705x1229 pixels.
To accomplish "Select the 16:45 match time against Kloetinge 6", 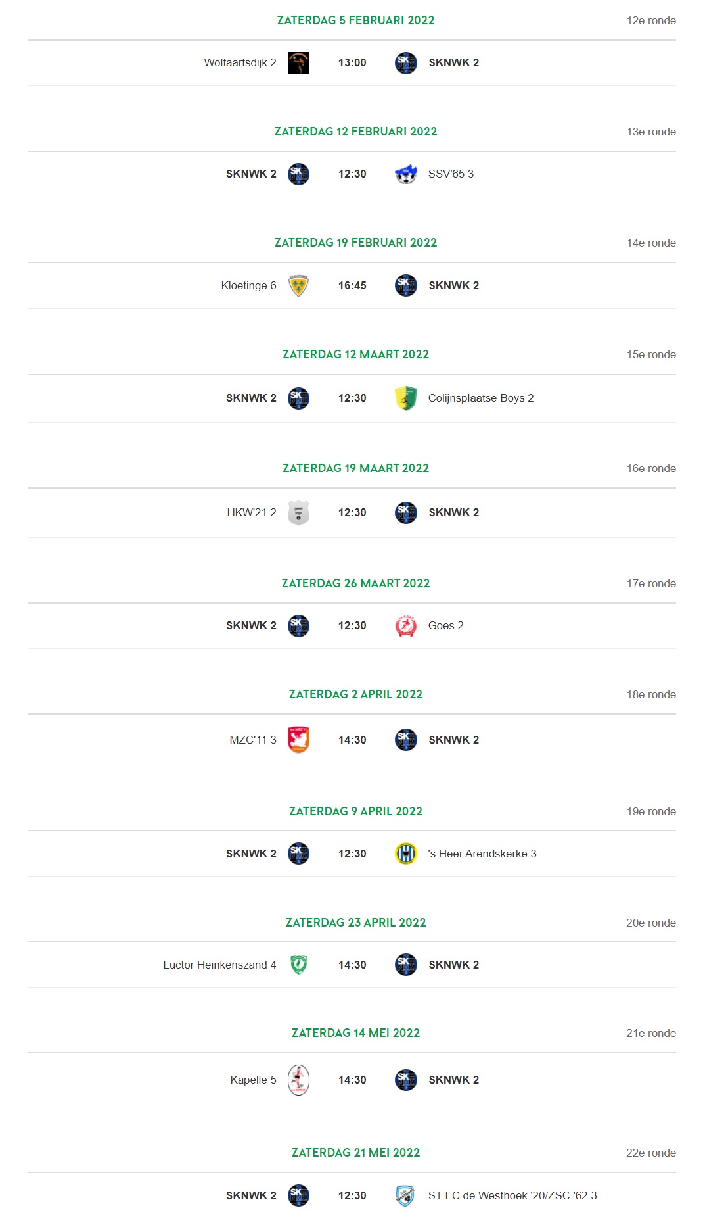I will tap(352, 285).
